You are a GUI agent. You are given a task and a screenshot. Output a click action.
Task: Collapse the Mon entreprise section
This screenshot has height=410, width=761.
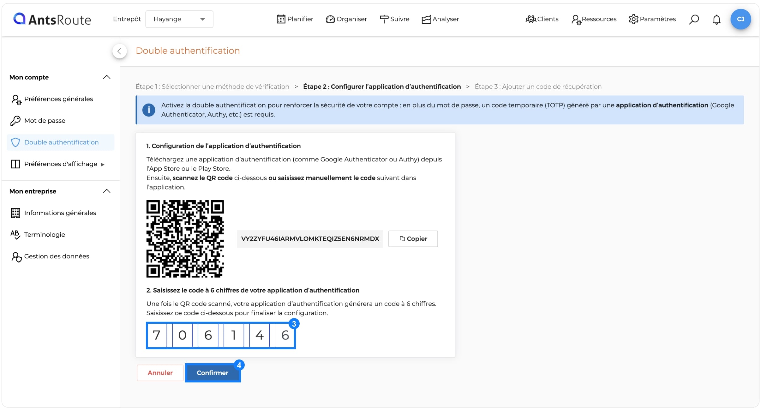[107, 191]
